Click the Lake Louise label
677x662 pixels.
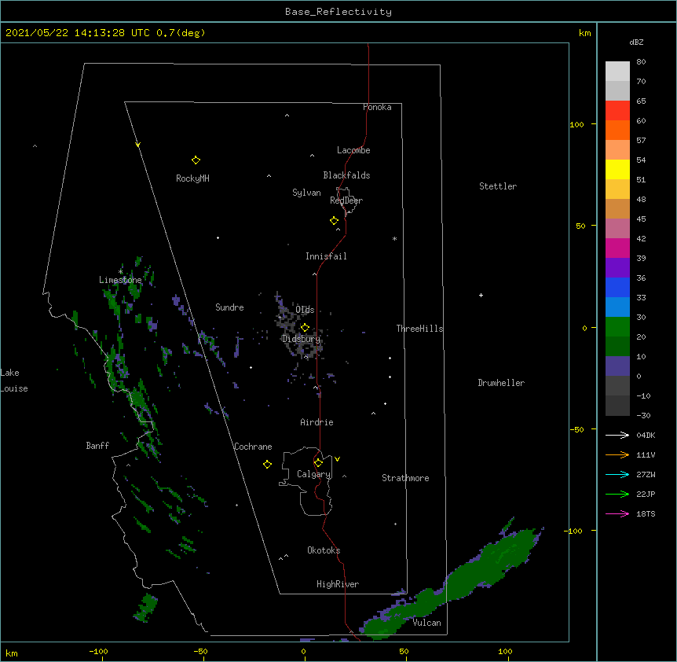coord(14,381)
